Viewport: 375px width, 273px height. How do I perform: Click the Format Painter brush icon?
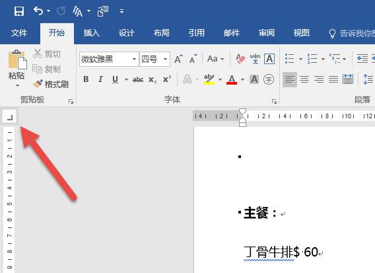coord(38,84)
